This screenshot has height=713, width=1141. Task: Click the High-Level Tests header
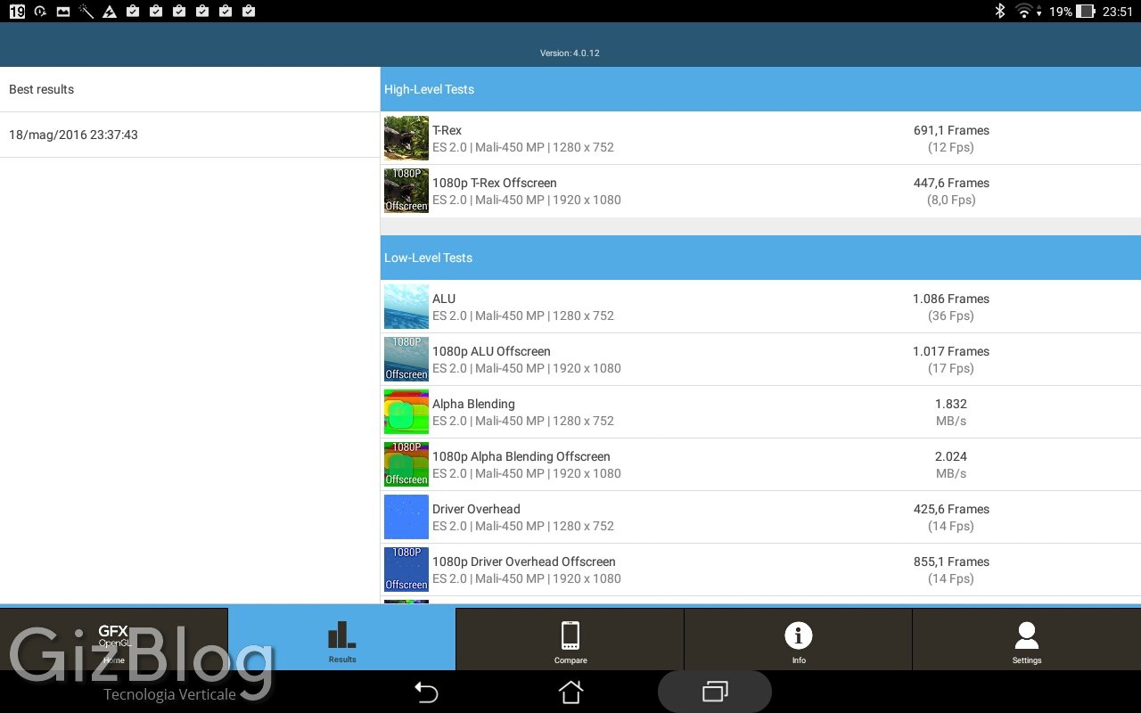(760, 89)
